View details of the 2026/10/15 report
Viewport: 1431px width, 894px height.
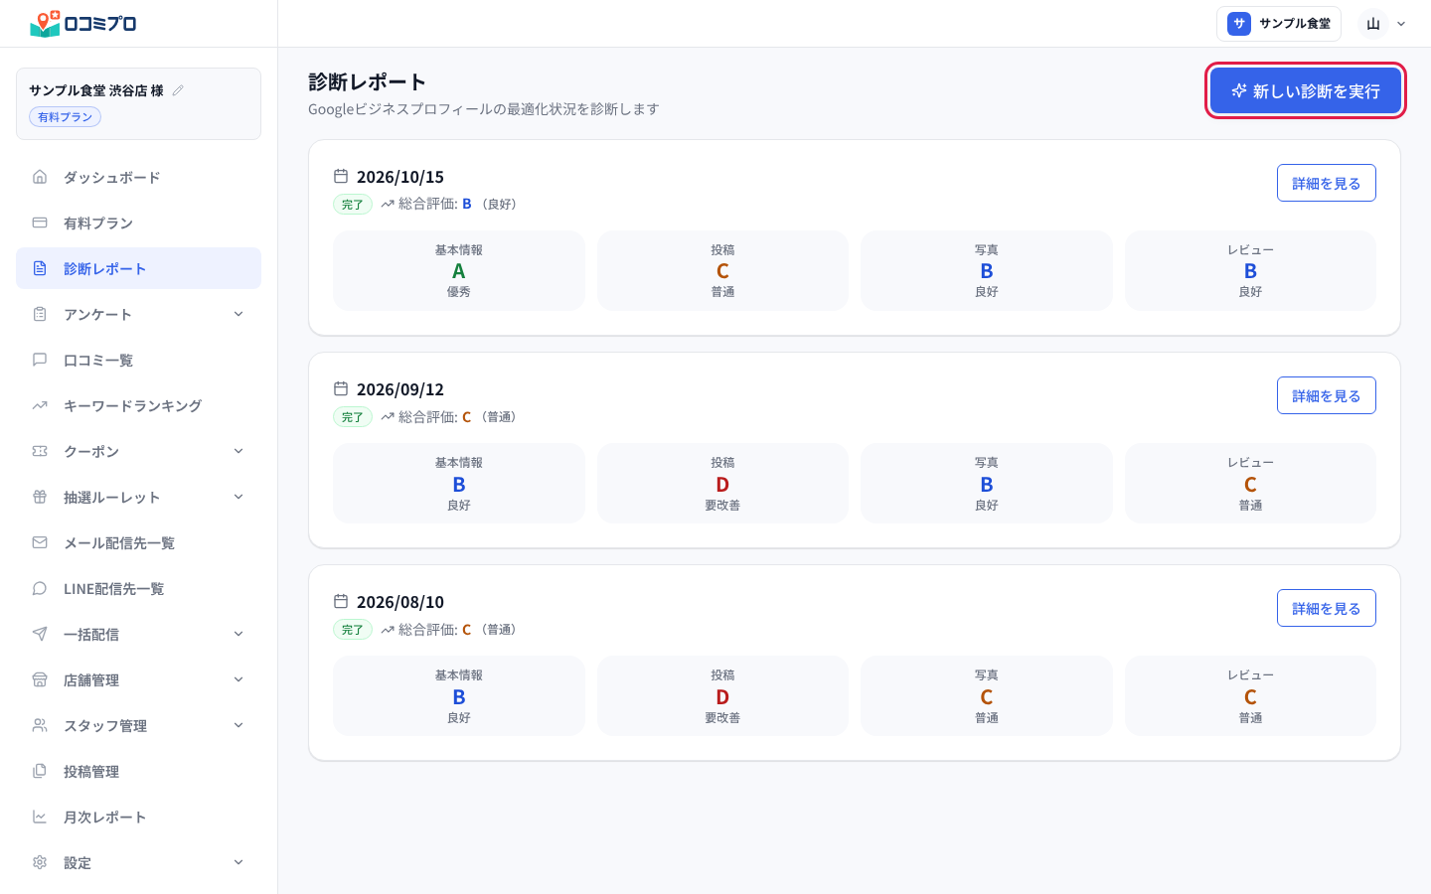coord(1327,183)
